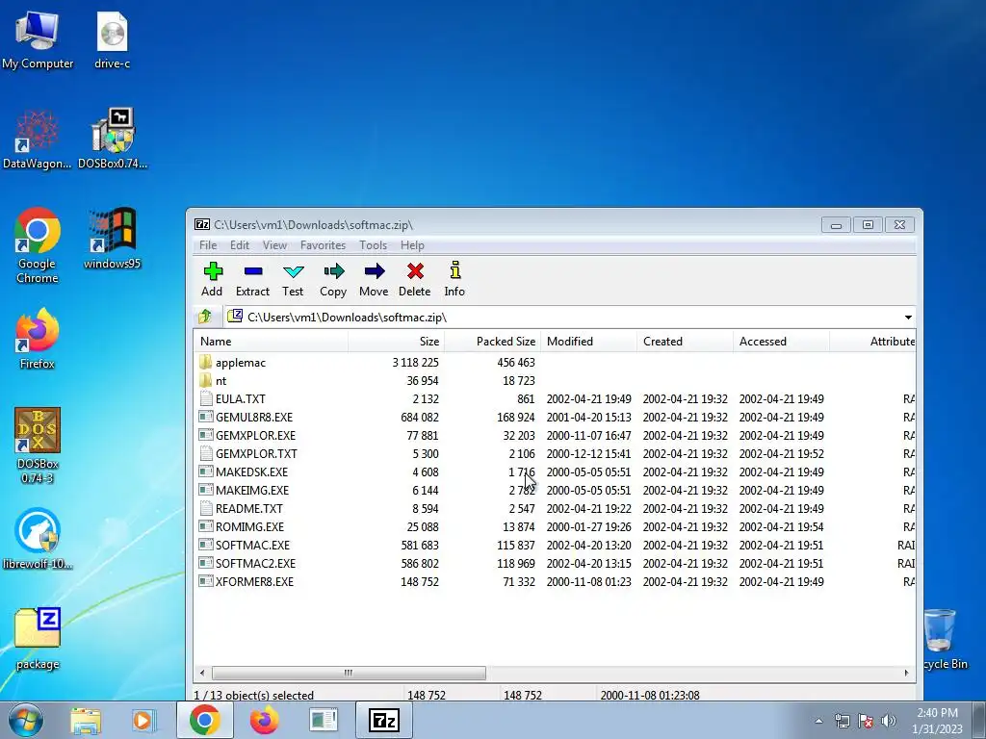Click the Add toolbar icon
The image size is (986, 739).
[213, 271]
